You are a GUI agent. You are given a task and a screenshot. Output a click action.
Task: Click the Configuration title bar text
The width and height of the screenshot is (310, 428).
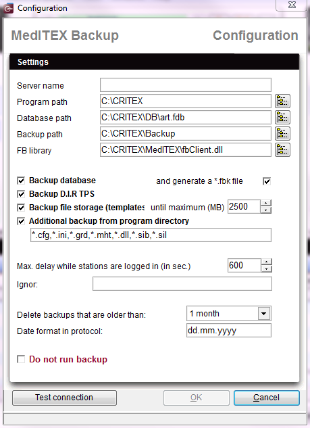point(43,8)
